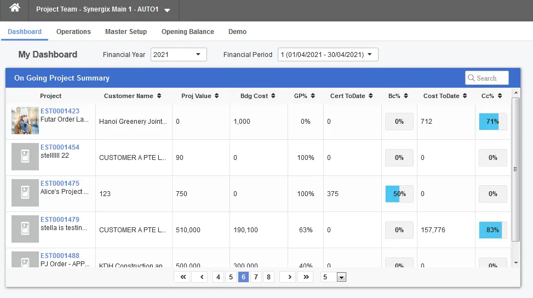Open rows-per-page dropdown arrow
533x298 pixels.
point(342,277)
